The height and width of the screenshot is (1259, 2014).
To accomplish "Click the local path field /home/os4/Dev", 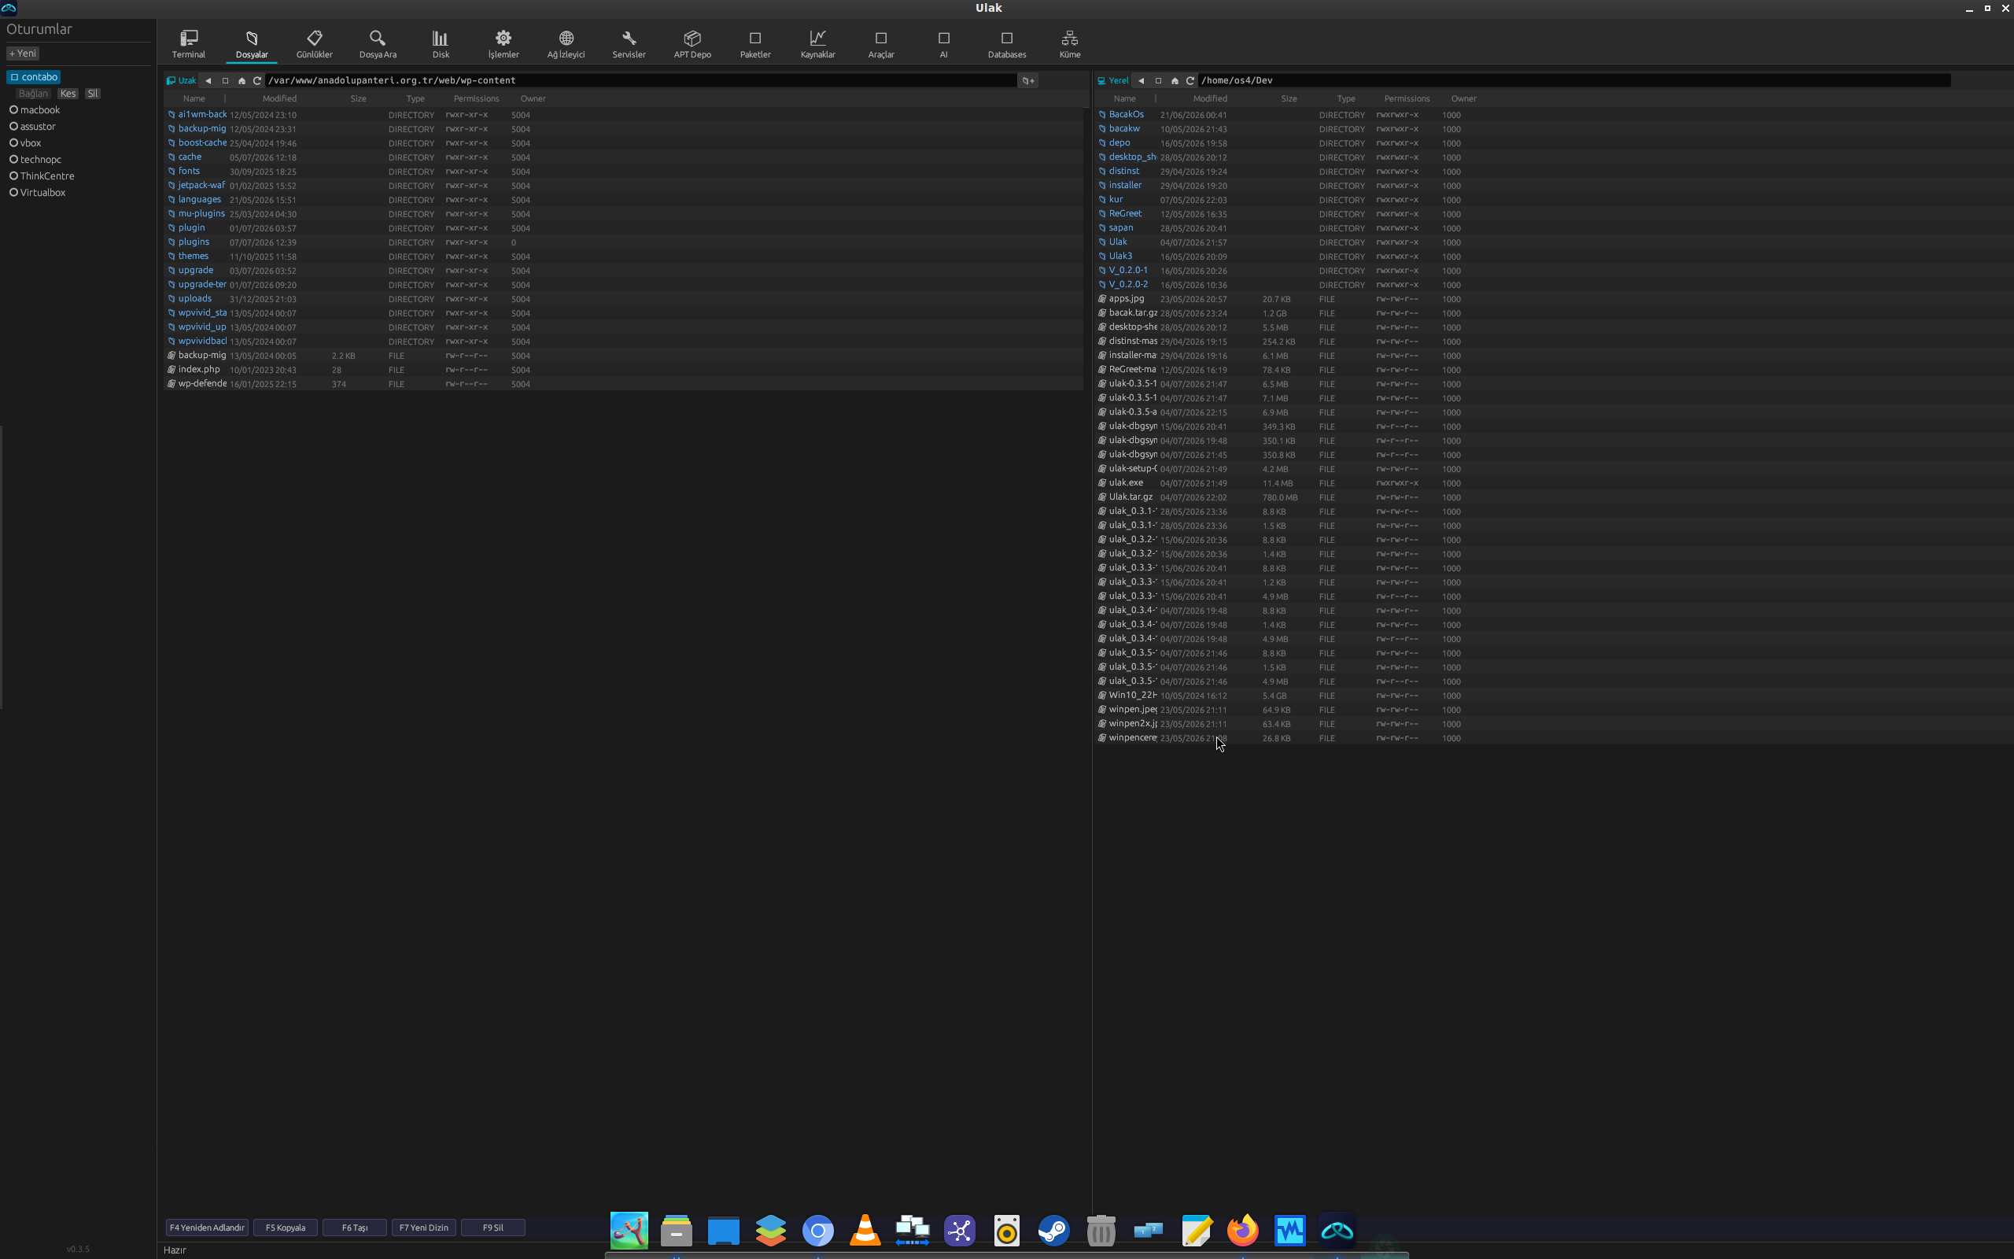I will [x=1574, y=81].
